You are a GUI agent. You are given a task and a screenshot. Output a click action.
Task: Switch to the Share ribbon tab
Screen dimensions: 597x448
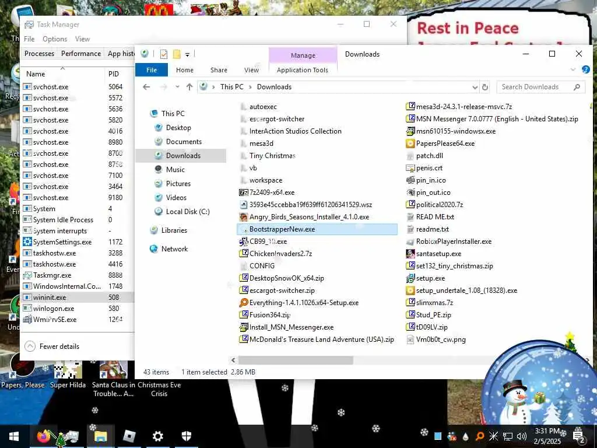(219, 70)
